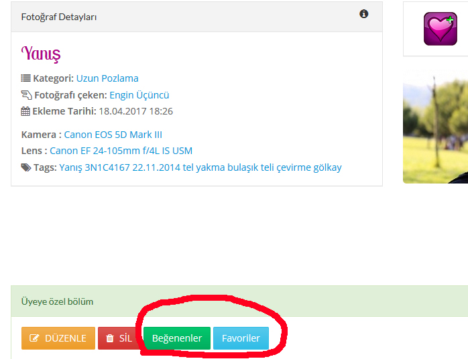
Task: Click the Üyeye özel bölüm heading
Action: pos(57,301)
